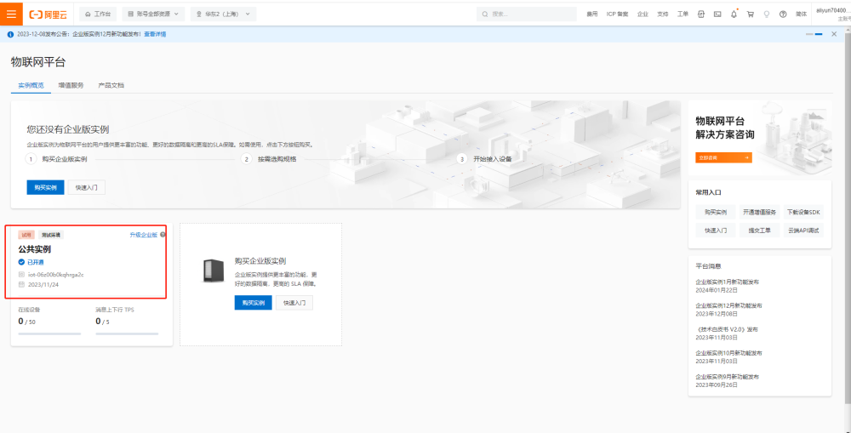Image resolution: width=851 pixels, height=433 pixels.
Task: Click the 消息上下行 TPS progress bar
Action: [127, 333]
